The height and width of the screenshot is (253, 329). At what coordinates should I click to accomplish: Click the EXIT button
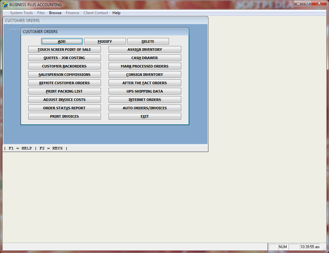tap(145, 116)
